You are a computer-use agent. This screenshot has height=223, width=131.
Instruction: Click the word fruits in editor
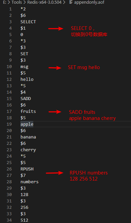tap(28, 112)
